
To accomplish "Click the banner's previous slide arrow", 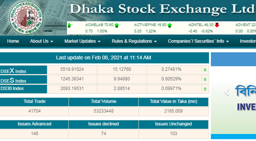I will [227, 92].
